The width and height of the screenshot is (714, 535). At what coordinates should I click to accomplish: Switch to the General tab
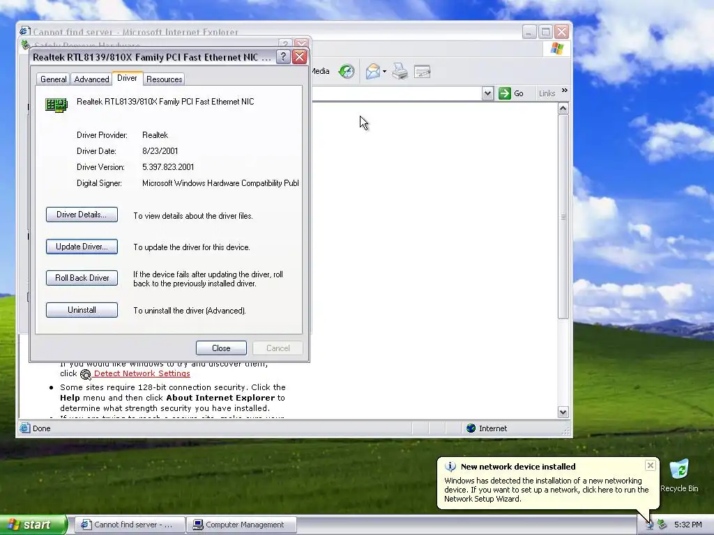pos(53,79)
